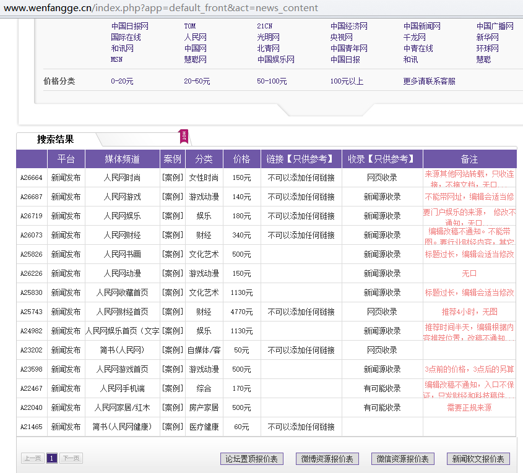Open the [案例] link for 简书(人民网健康)

pyautogui.click(x=173, y=427)
